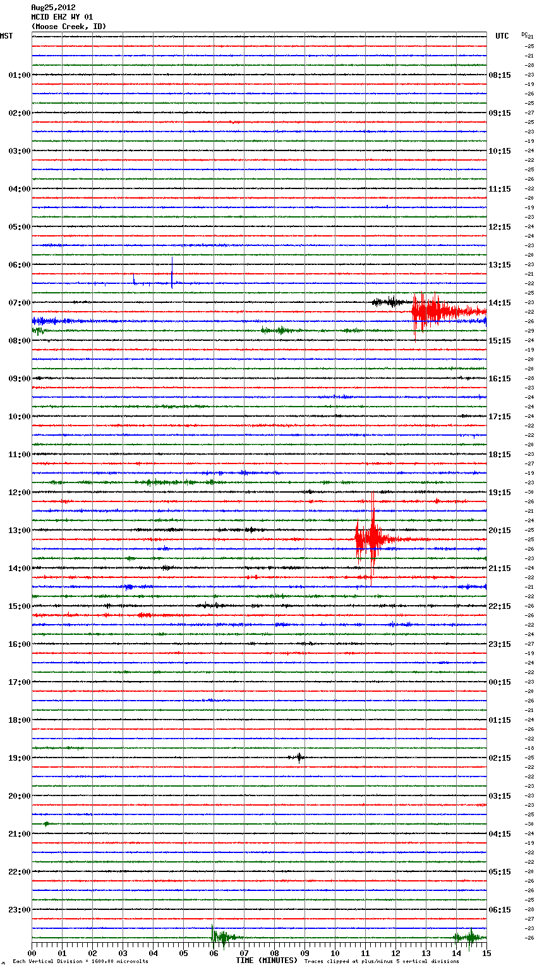Select the 23:00 MST hour label
Screen dimensions: 537x970
pos(20,910)
